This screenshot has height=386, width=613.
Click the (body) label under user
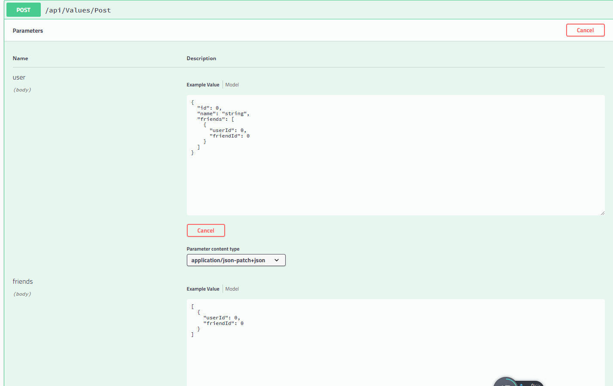(22, 89)
